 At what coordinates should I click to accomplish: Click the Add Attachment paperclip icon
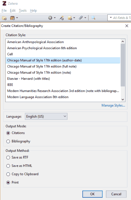pyautogui.click(x=81, y=18)
